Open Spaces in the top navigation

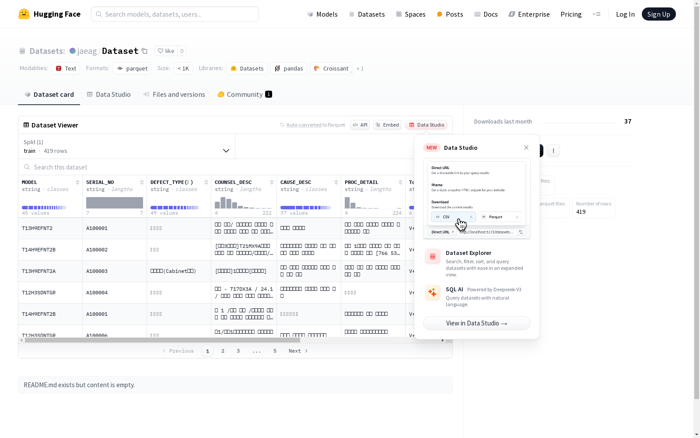coord(410,14)
